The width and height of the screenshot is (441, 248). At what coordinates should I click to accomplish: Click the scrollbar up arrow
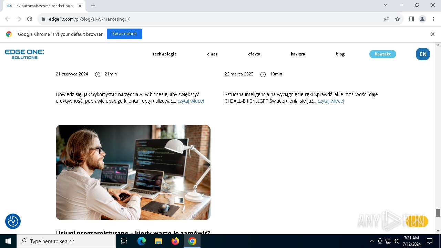coord(438,45)
